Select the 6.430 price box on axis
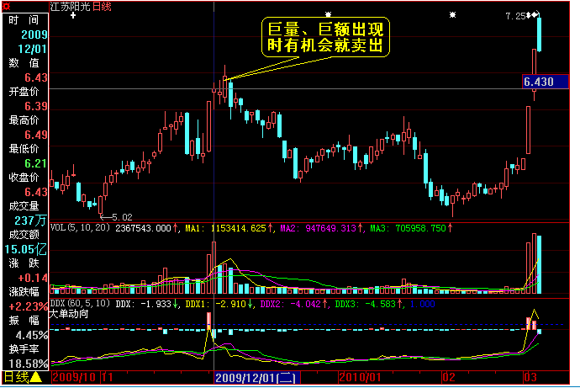The height and width of the screenshot is (388, 580). pos(546,82)
